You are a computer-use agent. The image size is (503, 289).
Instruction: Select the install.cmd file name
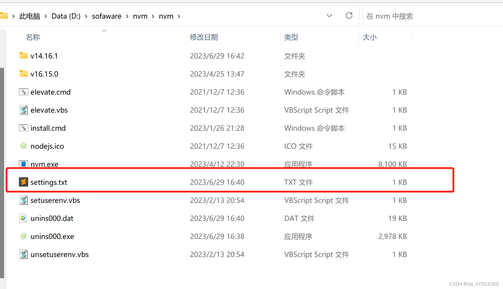coord(48,128)
